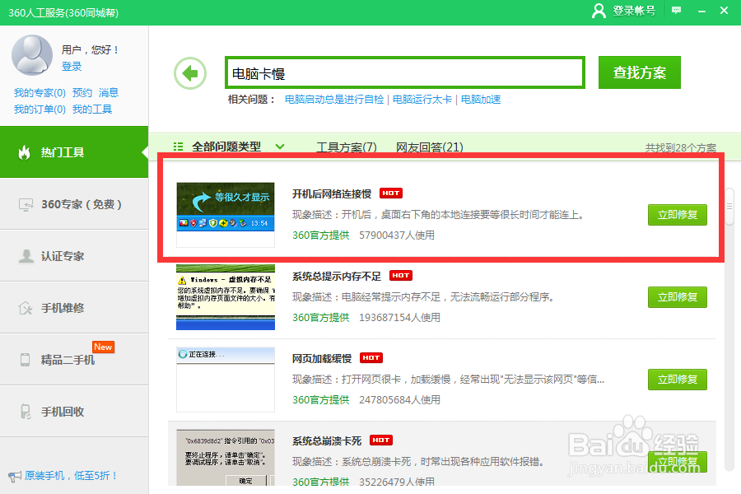Click the monitor icon beside 360专家
The image size is (741, 494).
pyautogui.click(x=26, y=204)
